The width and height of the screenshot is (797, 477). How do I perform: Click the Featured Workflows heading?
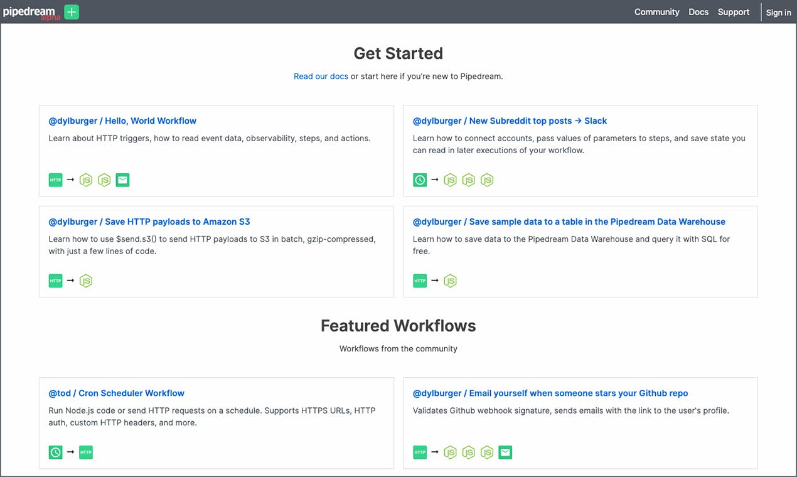point(398,326)
